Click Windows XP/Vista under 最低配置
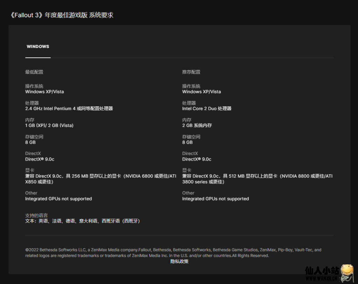Image resolution: width=358 pixels, height=284 pixels. (44, 92)
